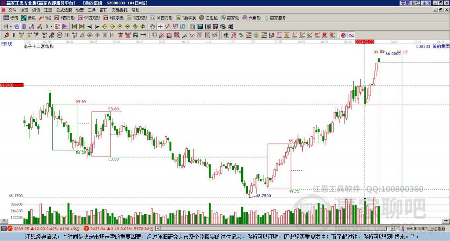Click the 老子十二宫结构 chart title
The width and height of the screenshot is (450, 241).
39,46
